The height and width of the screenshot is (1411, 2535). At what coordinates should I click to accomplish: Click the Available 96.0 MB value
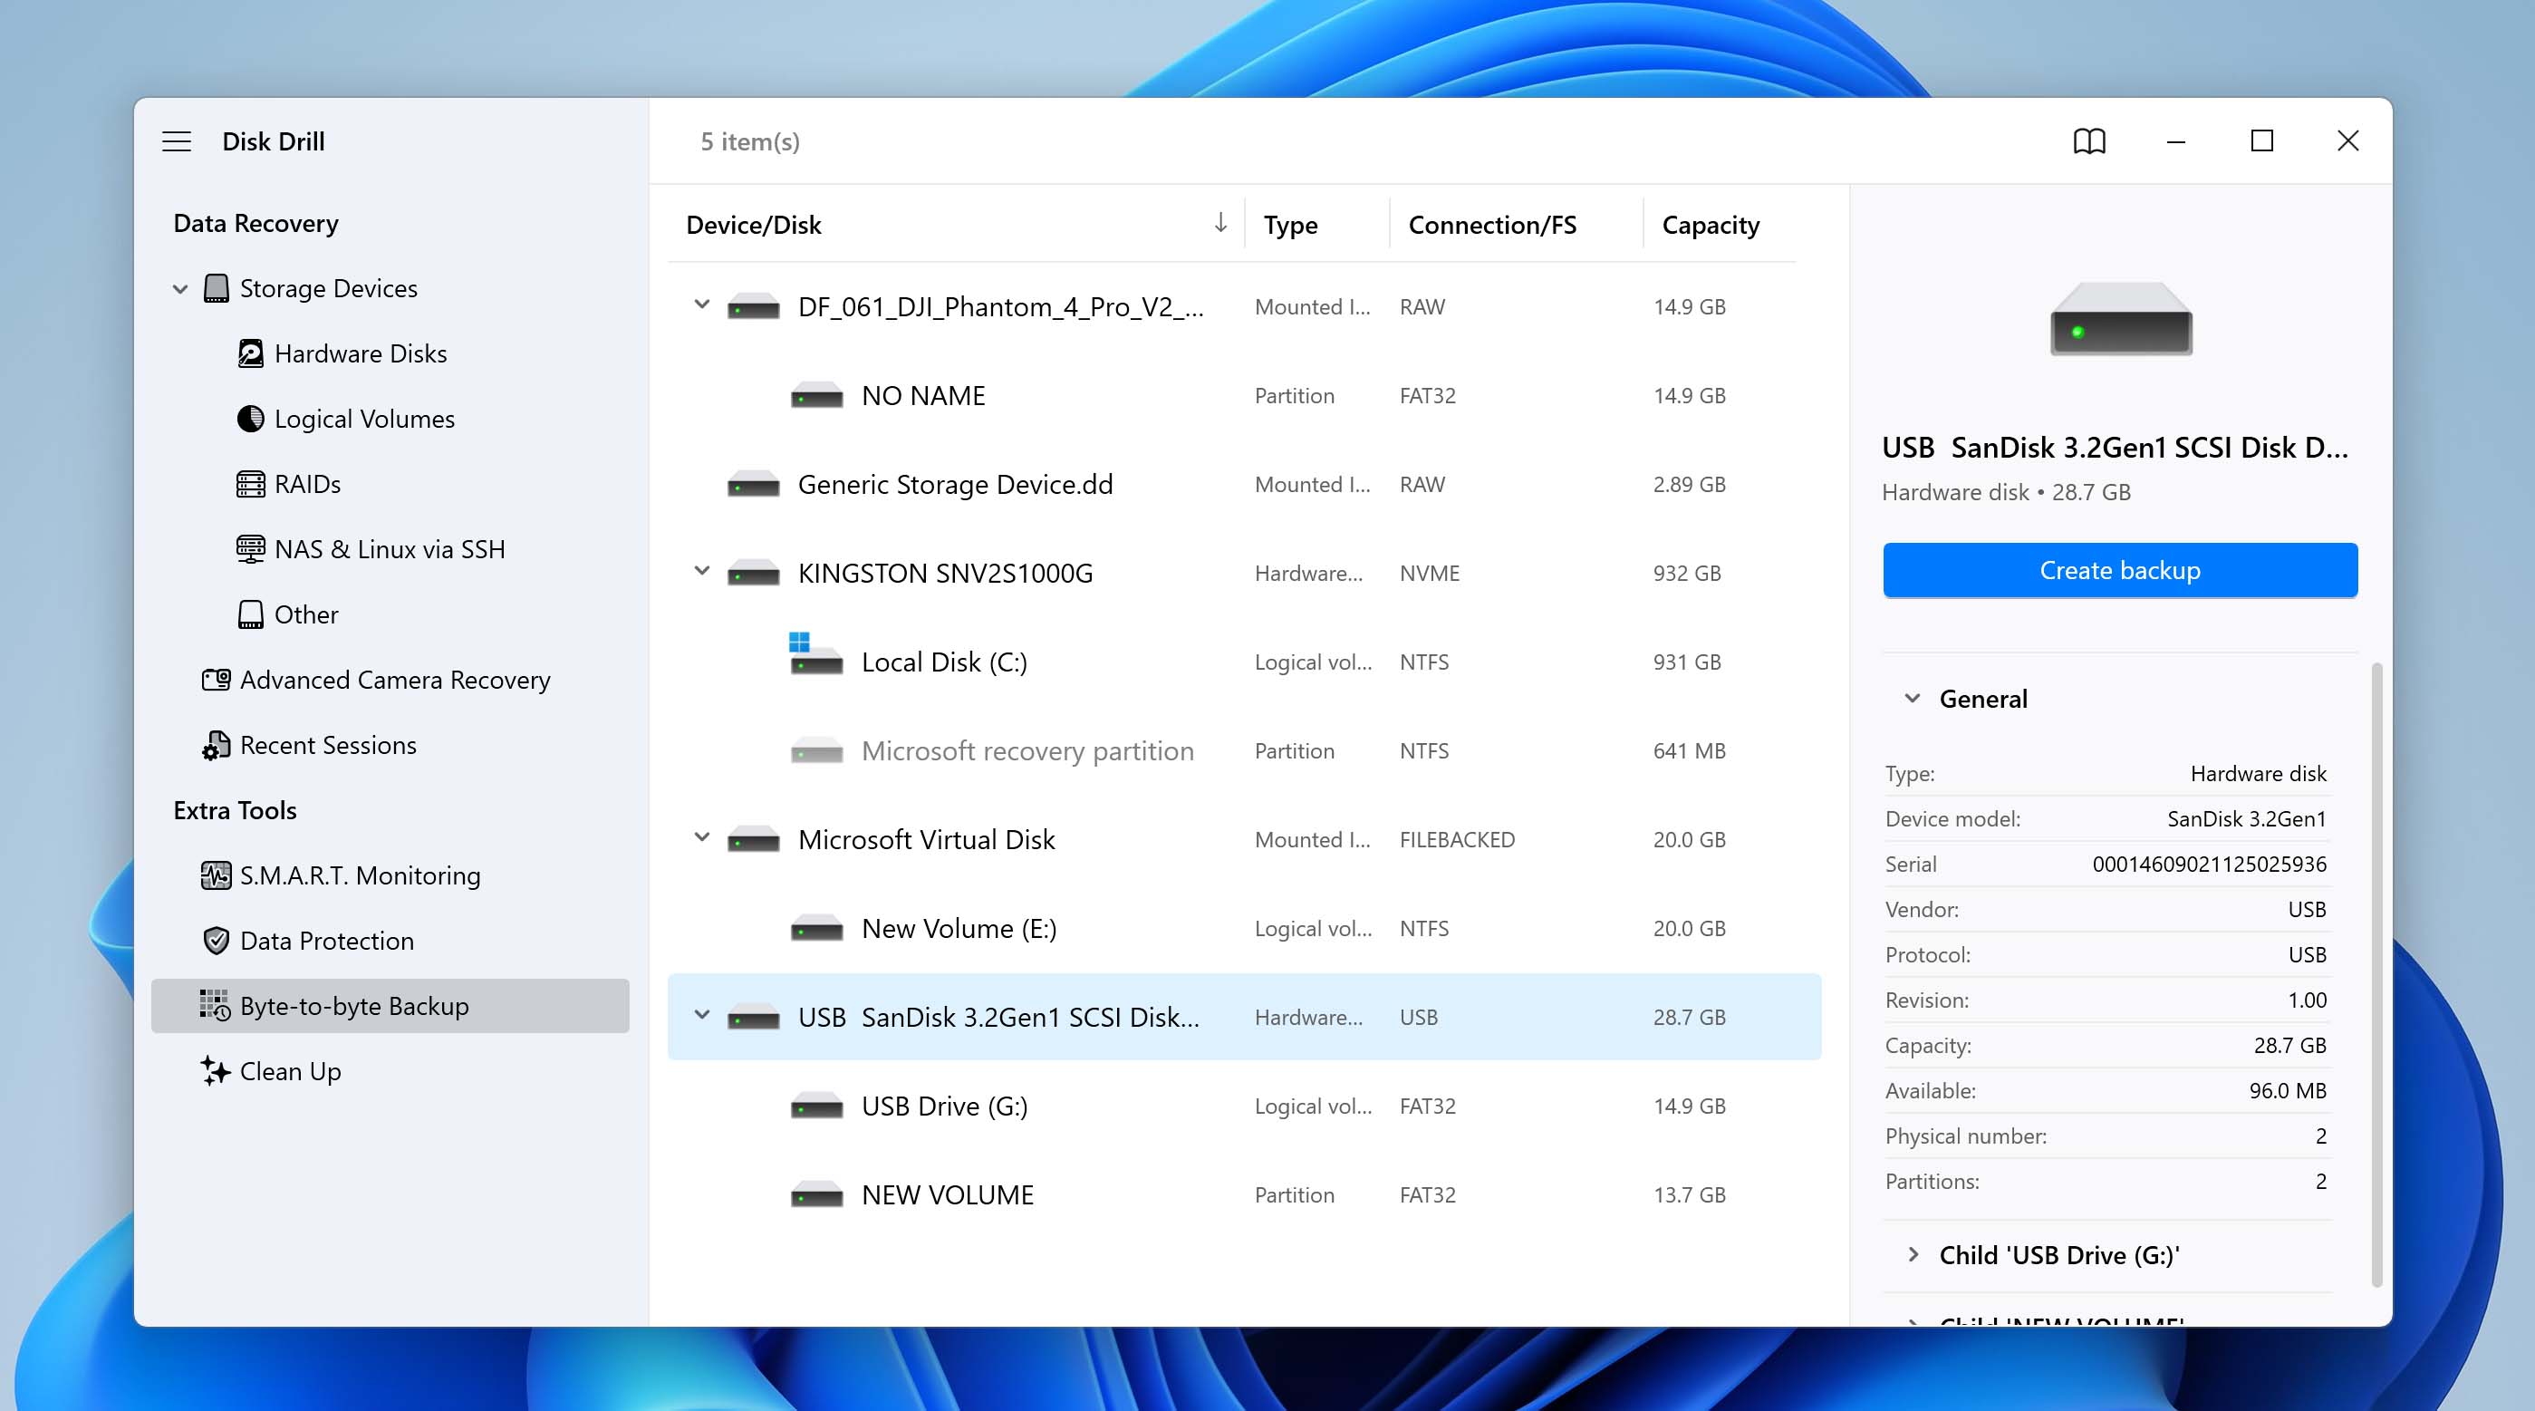2287,1090
